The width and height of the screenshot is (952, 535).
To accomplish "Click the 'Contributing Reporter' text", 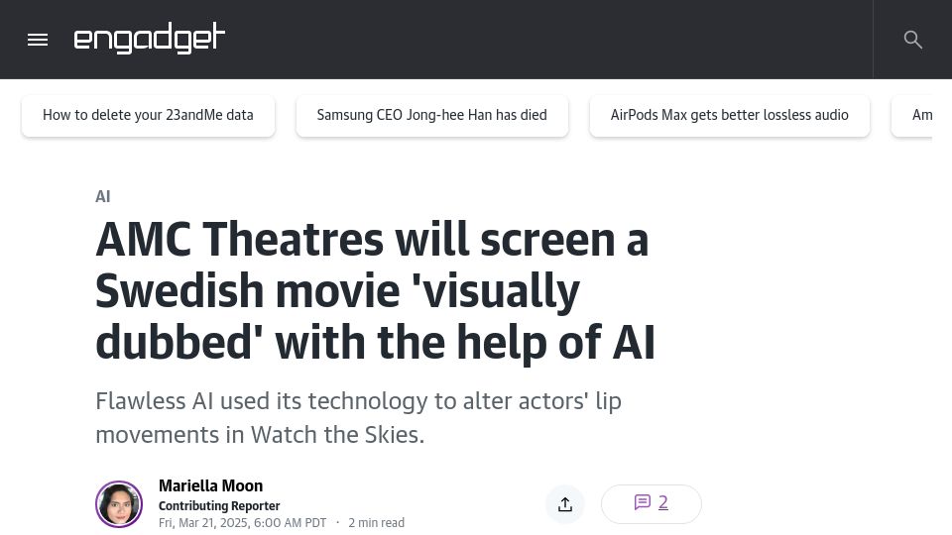I will [219, 506].
